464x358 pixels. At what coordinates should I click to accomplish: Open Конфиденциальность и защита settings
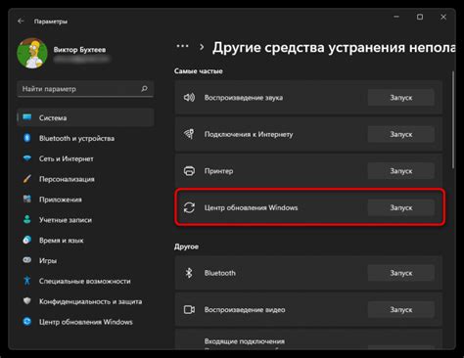click(x=85, y=301)
